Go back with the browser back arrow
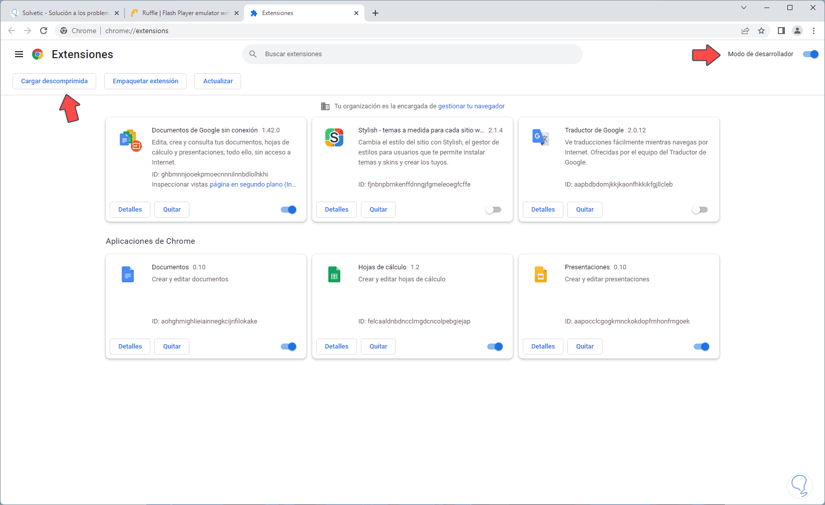Viewport: 825px width, 505px height. 12,31
